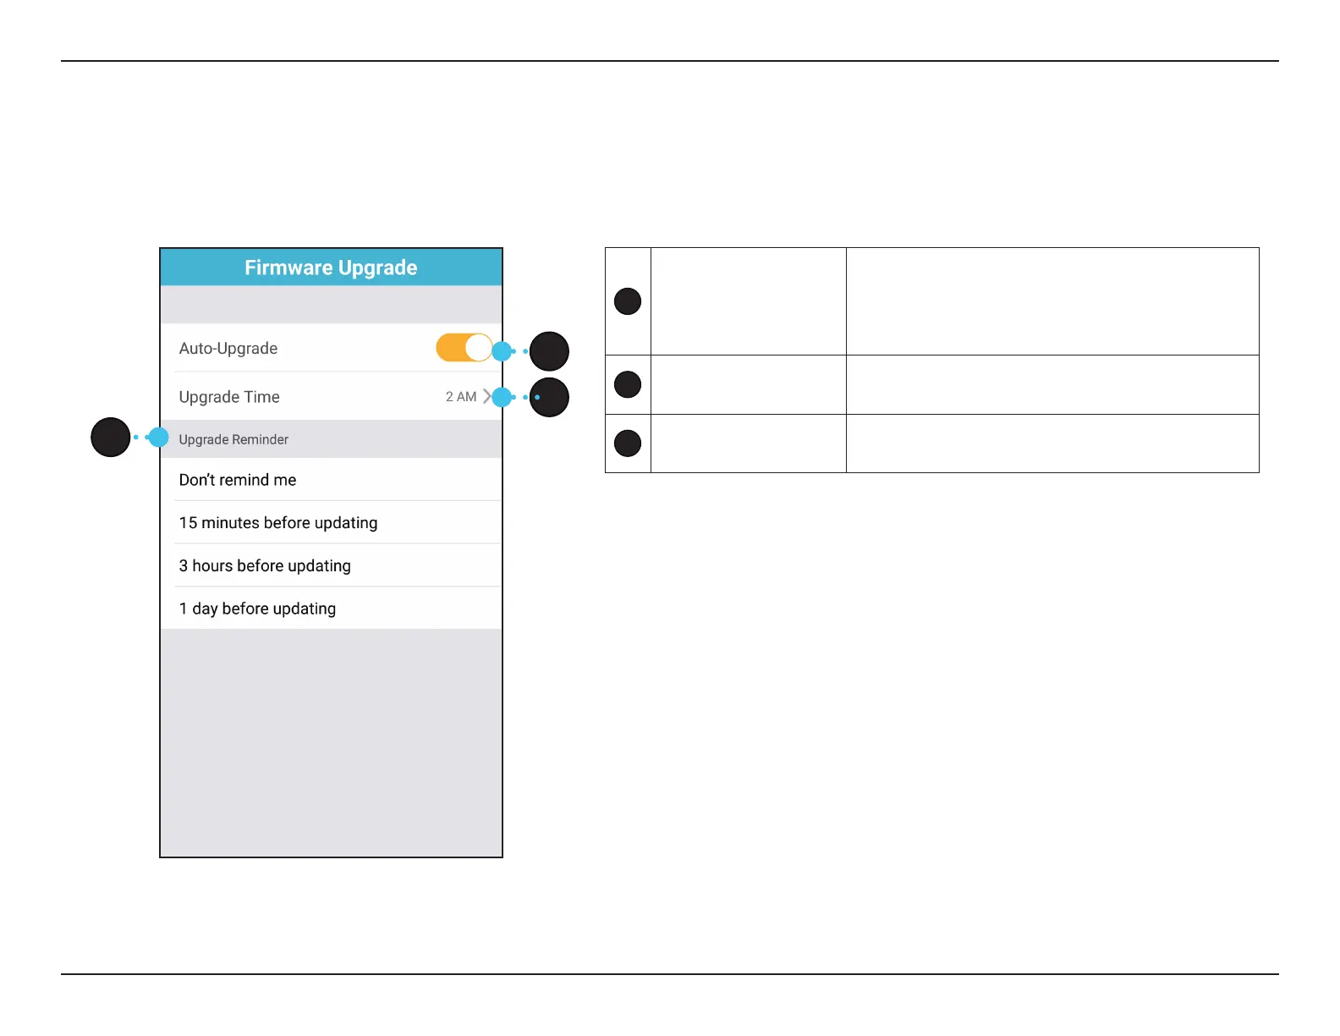Toggle the Auto-Upgrade switch

coord(464,348)
